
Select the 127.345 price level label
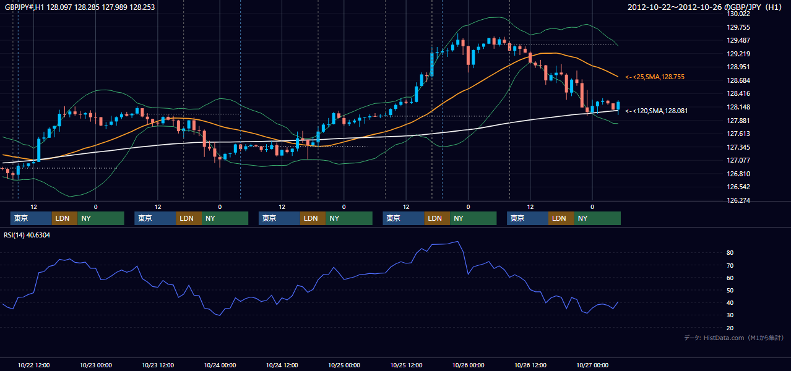(x=739, y=147)
